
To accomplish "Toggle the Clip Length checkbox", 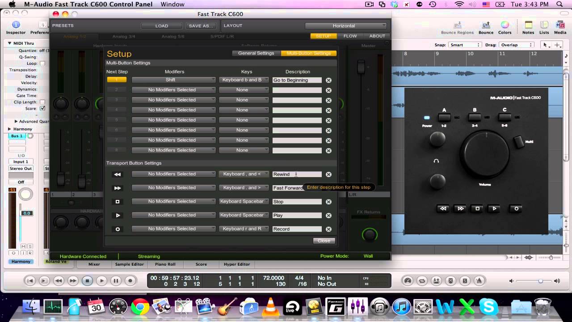I will tap(42, 102).
